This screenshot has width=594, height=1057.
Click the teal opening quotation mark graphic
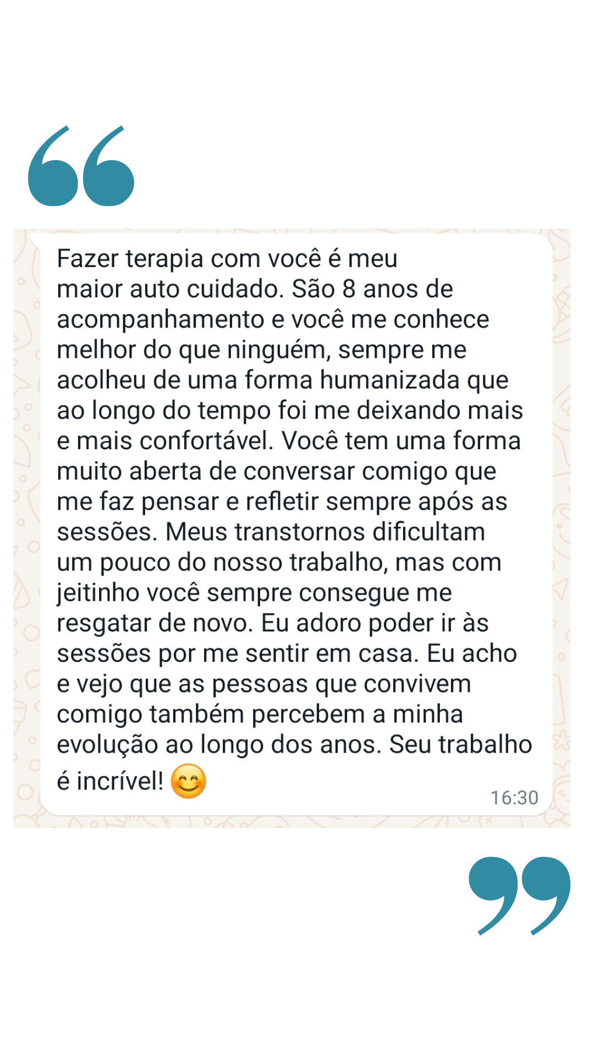click(81, 167)
